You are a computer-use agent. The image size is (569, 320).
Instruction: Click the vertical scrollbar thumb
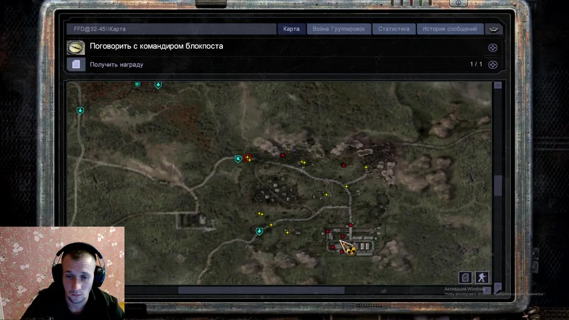point(497,186)
